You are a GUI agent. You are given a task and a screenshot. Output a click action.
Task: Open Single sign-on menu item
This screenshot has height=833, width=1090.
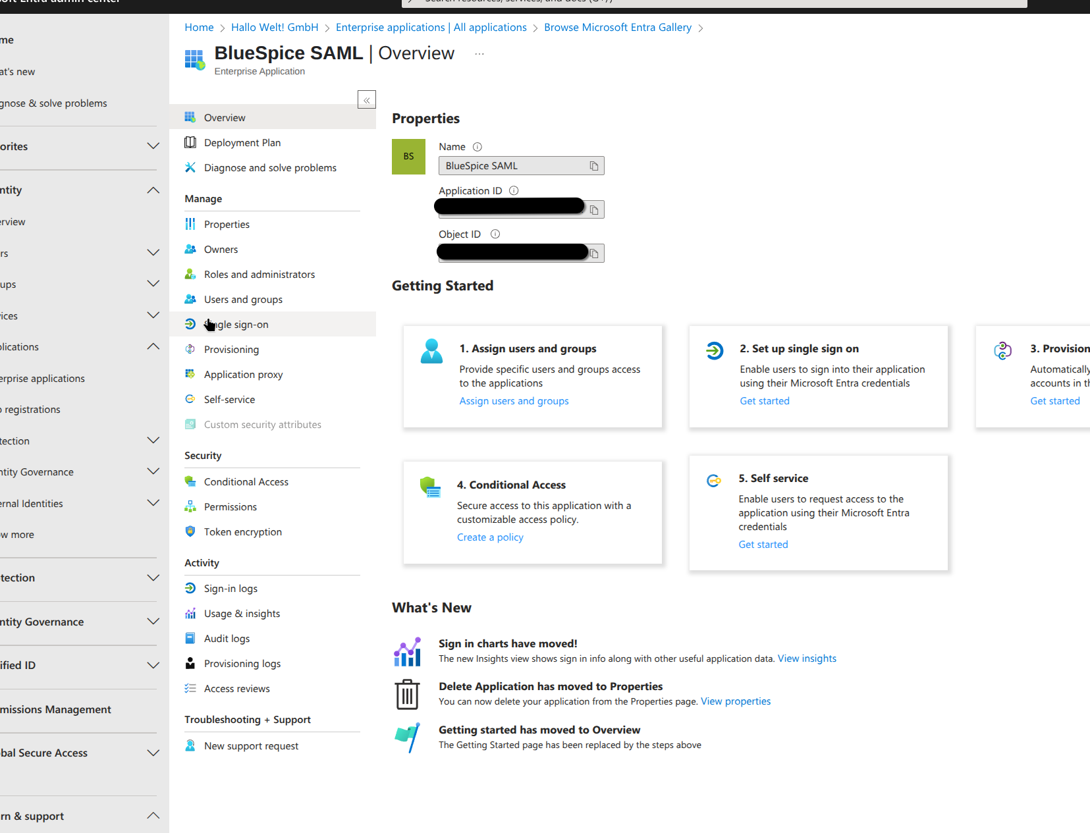(236, 325)
